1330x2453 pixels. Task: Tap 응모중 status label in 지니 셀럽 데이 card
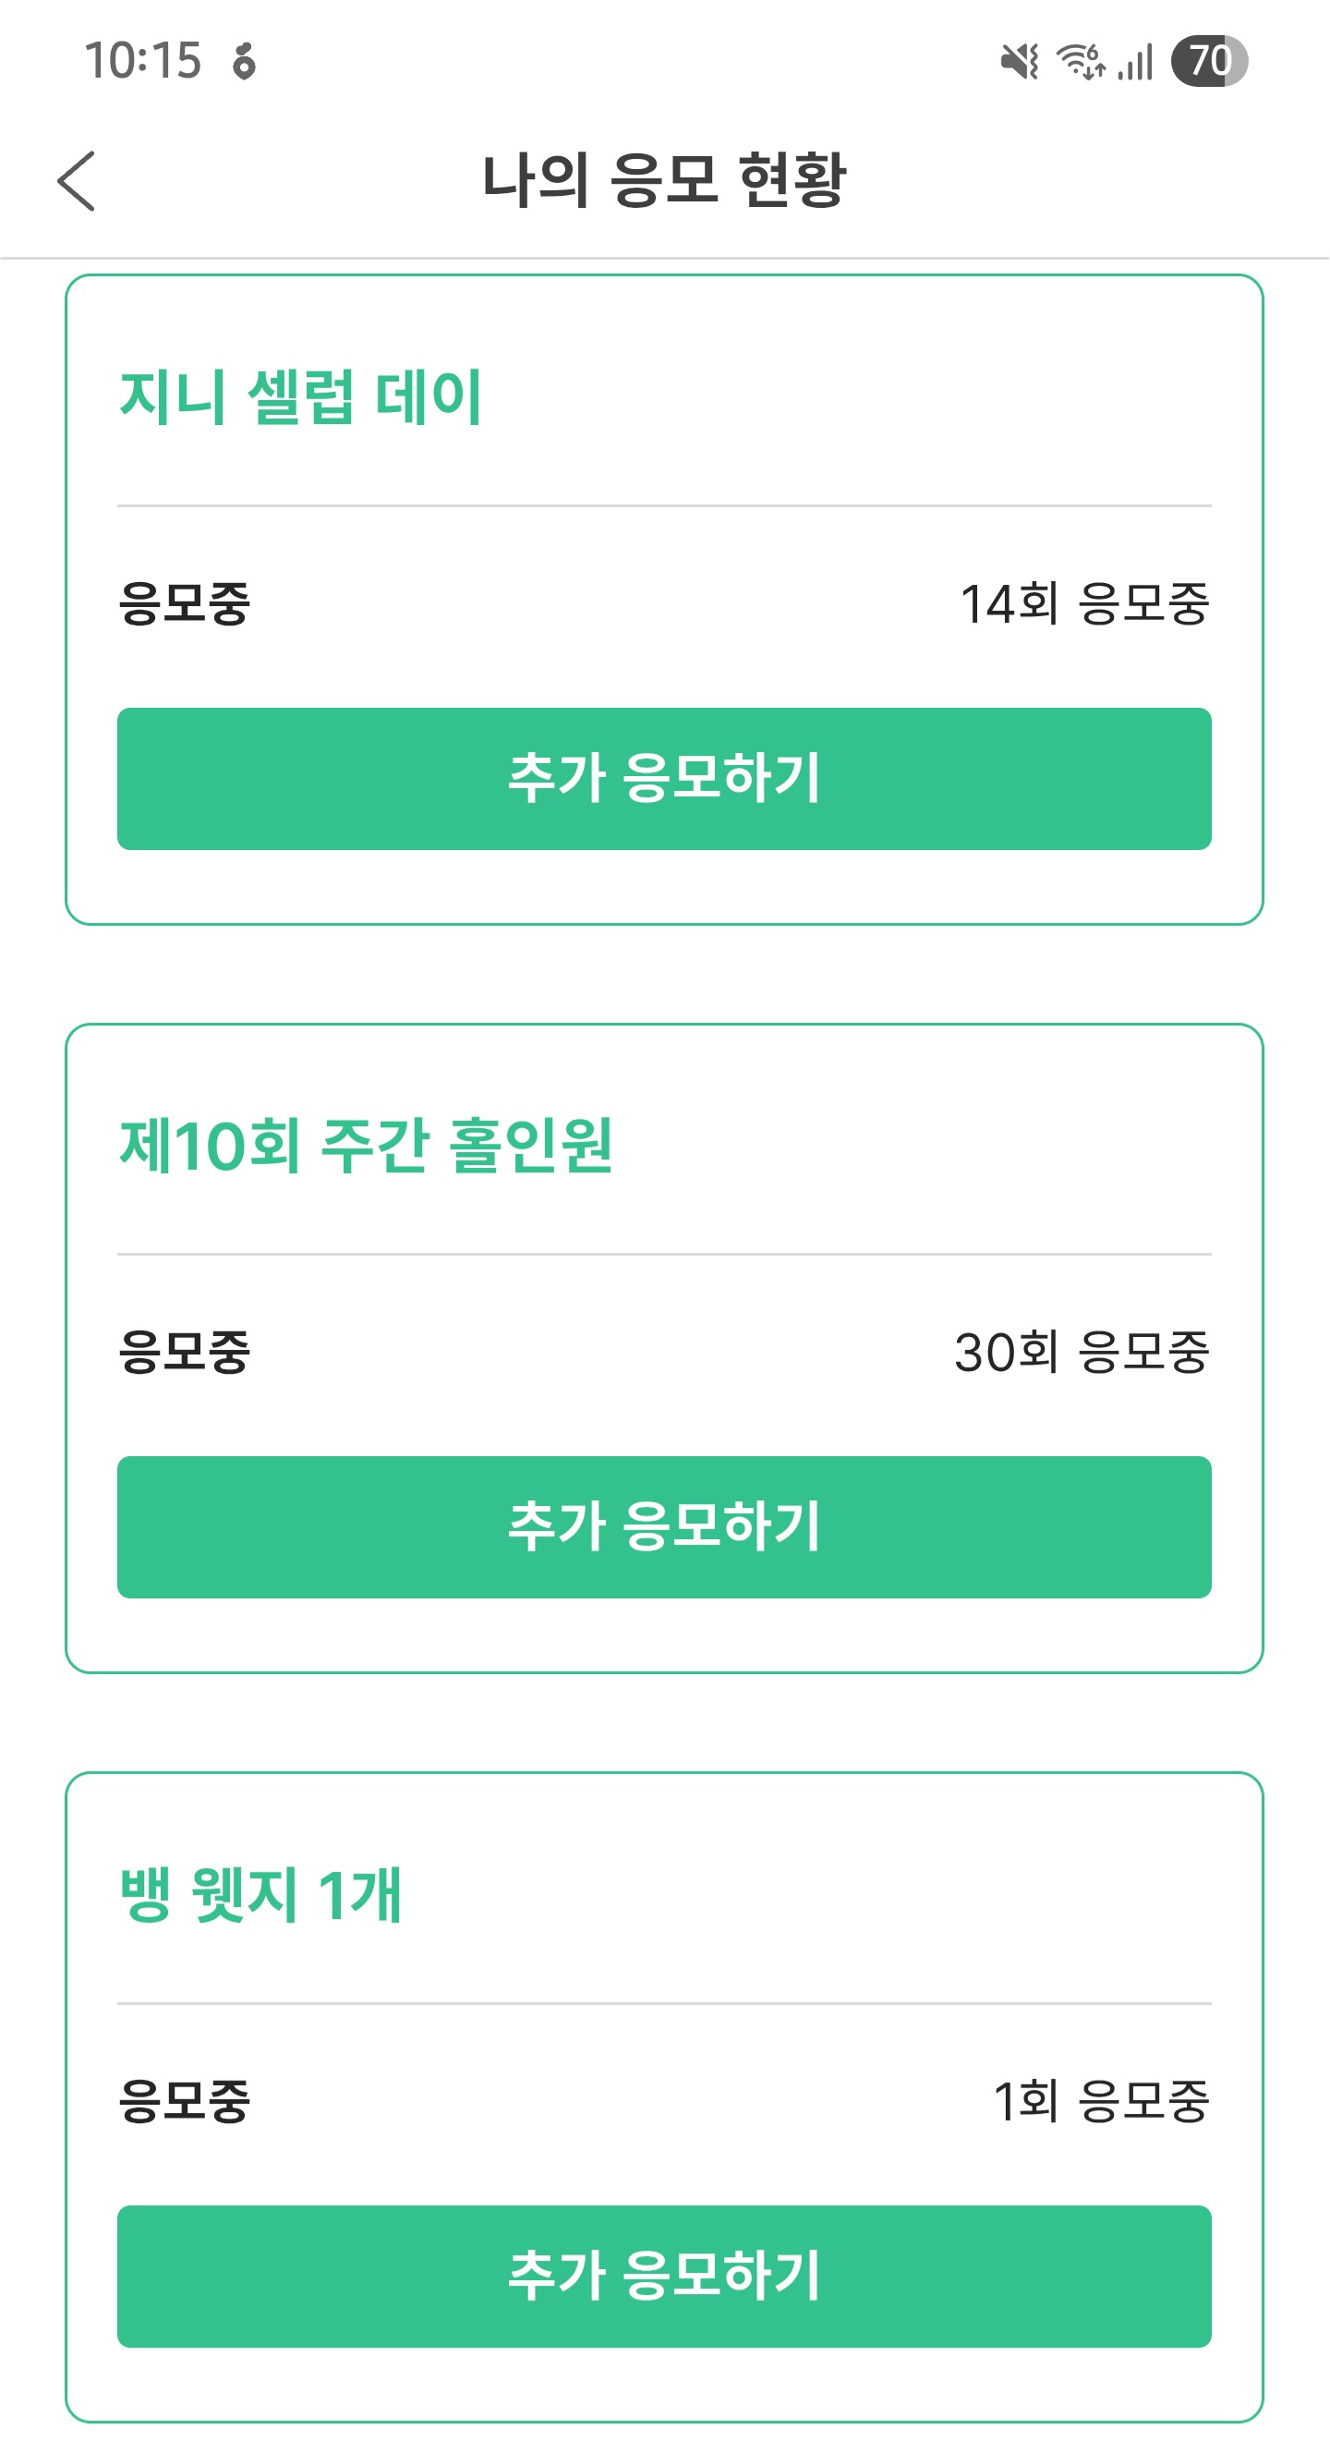185,603
